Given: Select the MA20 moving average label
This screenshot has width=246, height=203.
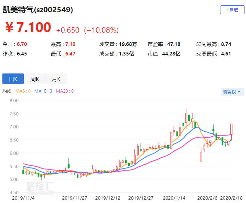Looking at the screenshot, I should (65, 91).
